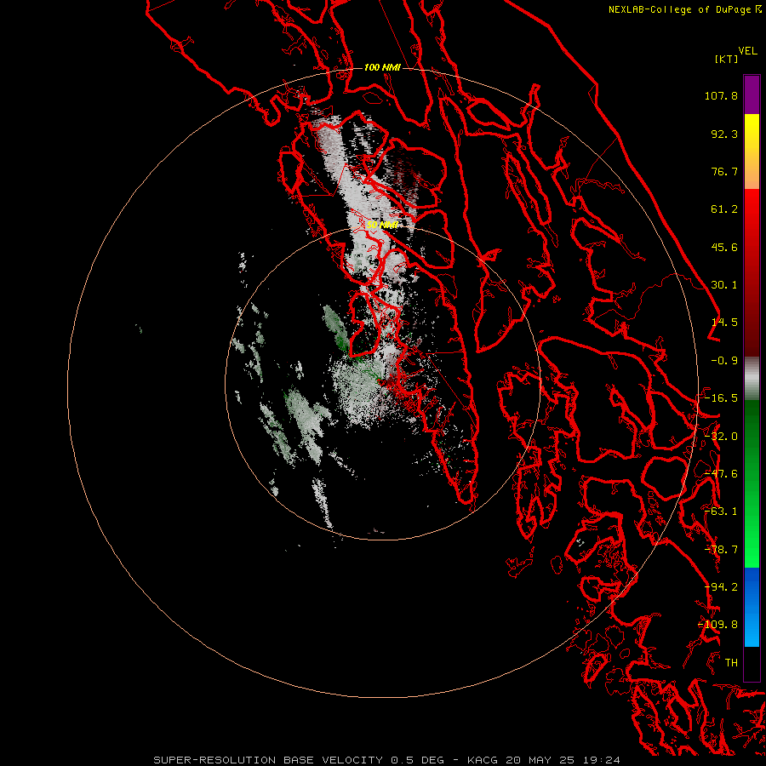Click the -94.2 legend value
This screenshot has width=766, height=766.
pyautogui.click(x=721, y=587)
